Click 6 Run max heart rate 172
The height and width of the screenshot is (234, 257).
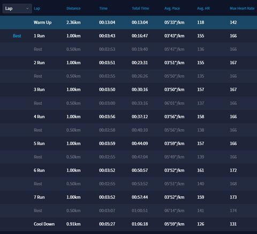click(233, 170)
